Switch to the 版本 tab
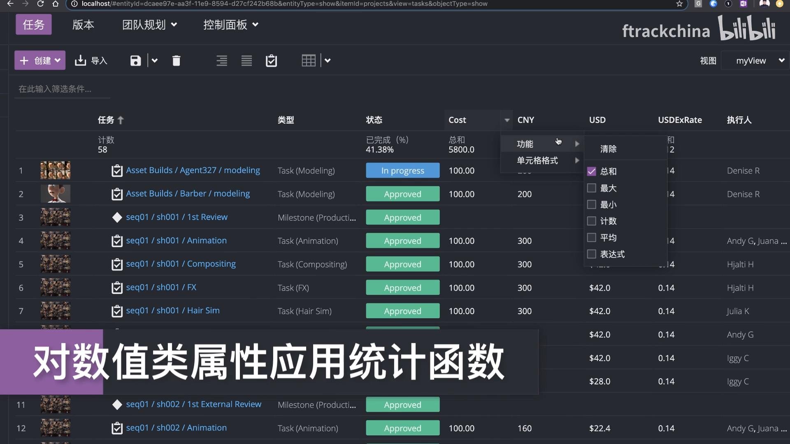This screenshot has width=790, height=444. 83,25
